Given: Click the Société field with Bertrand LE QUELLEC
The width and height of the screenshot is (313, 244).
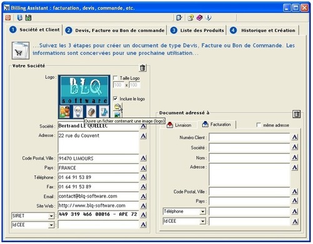Looking at the screenshot, I should (98, 126).
